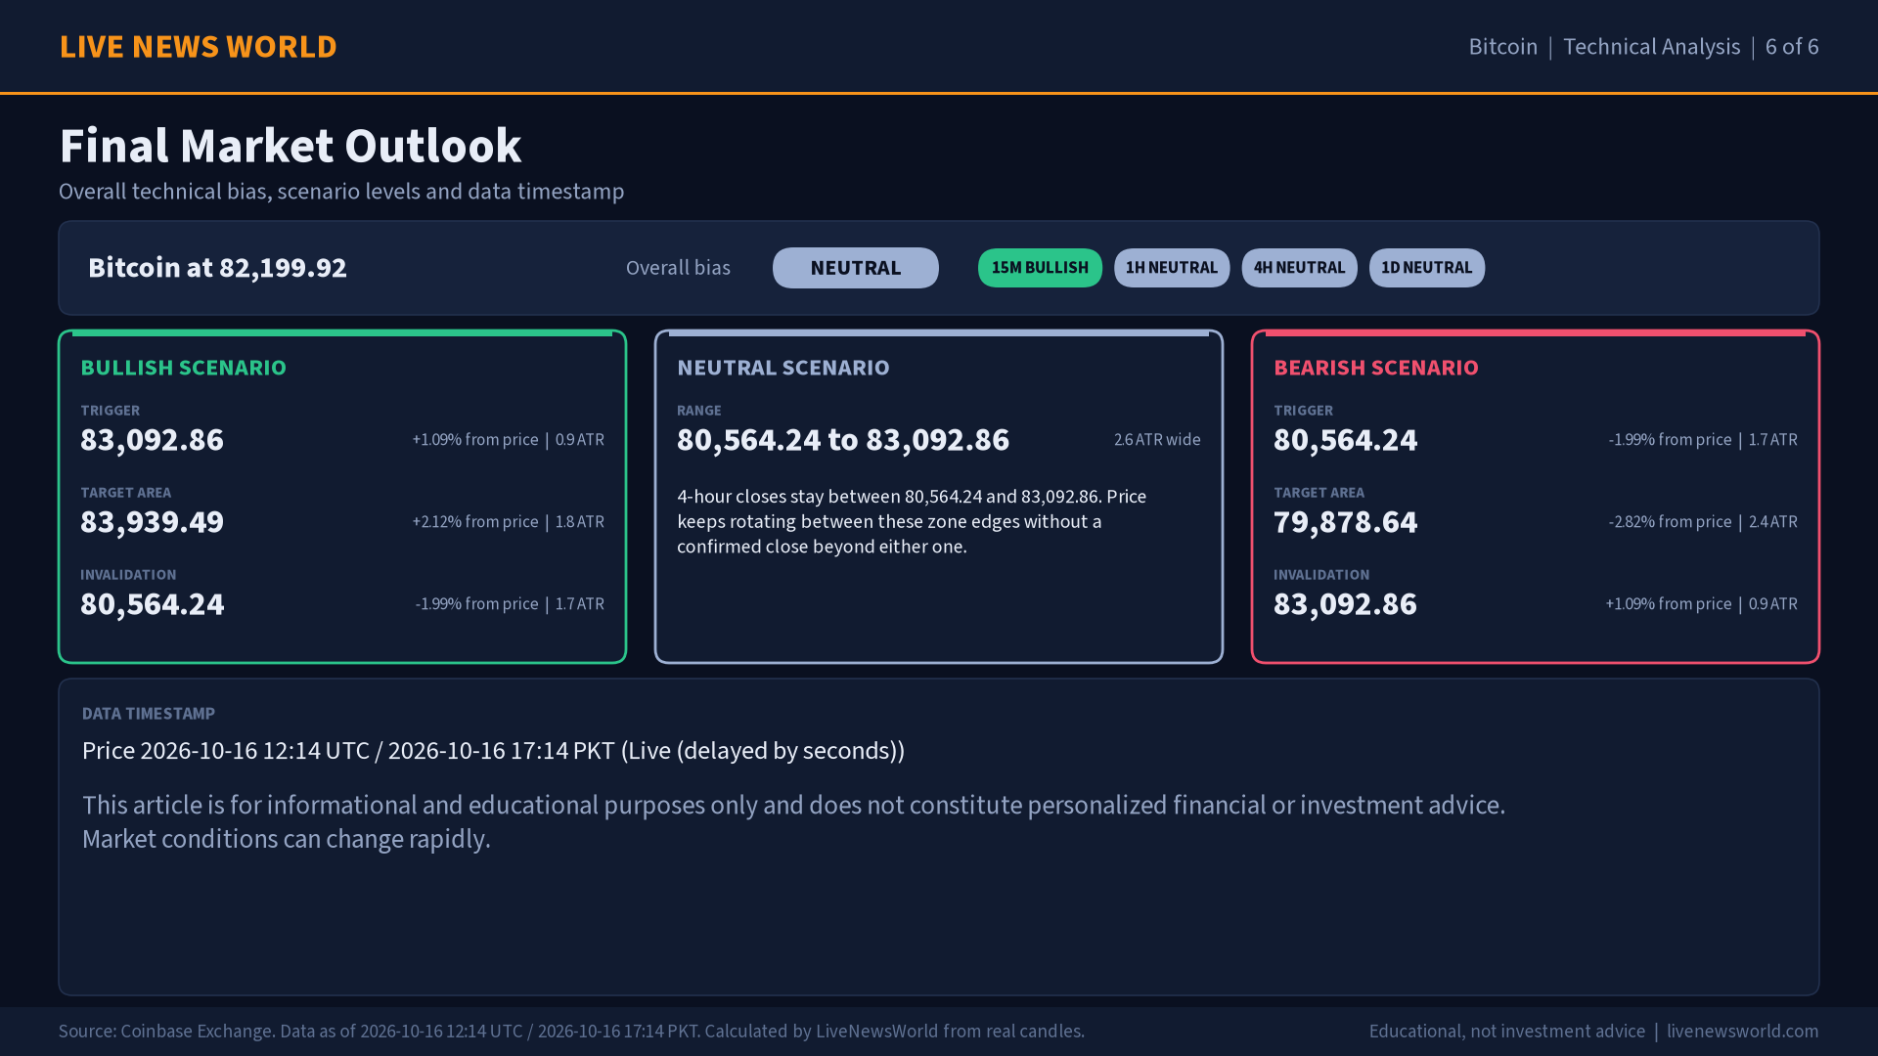The height and width of the screenshot is (1056, 1878).
Task: Click the Final Market Outlook heading
Action: [x=291, y=146]
